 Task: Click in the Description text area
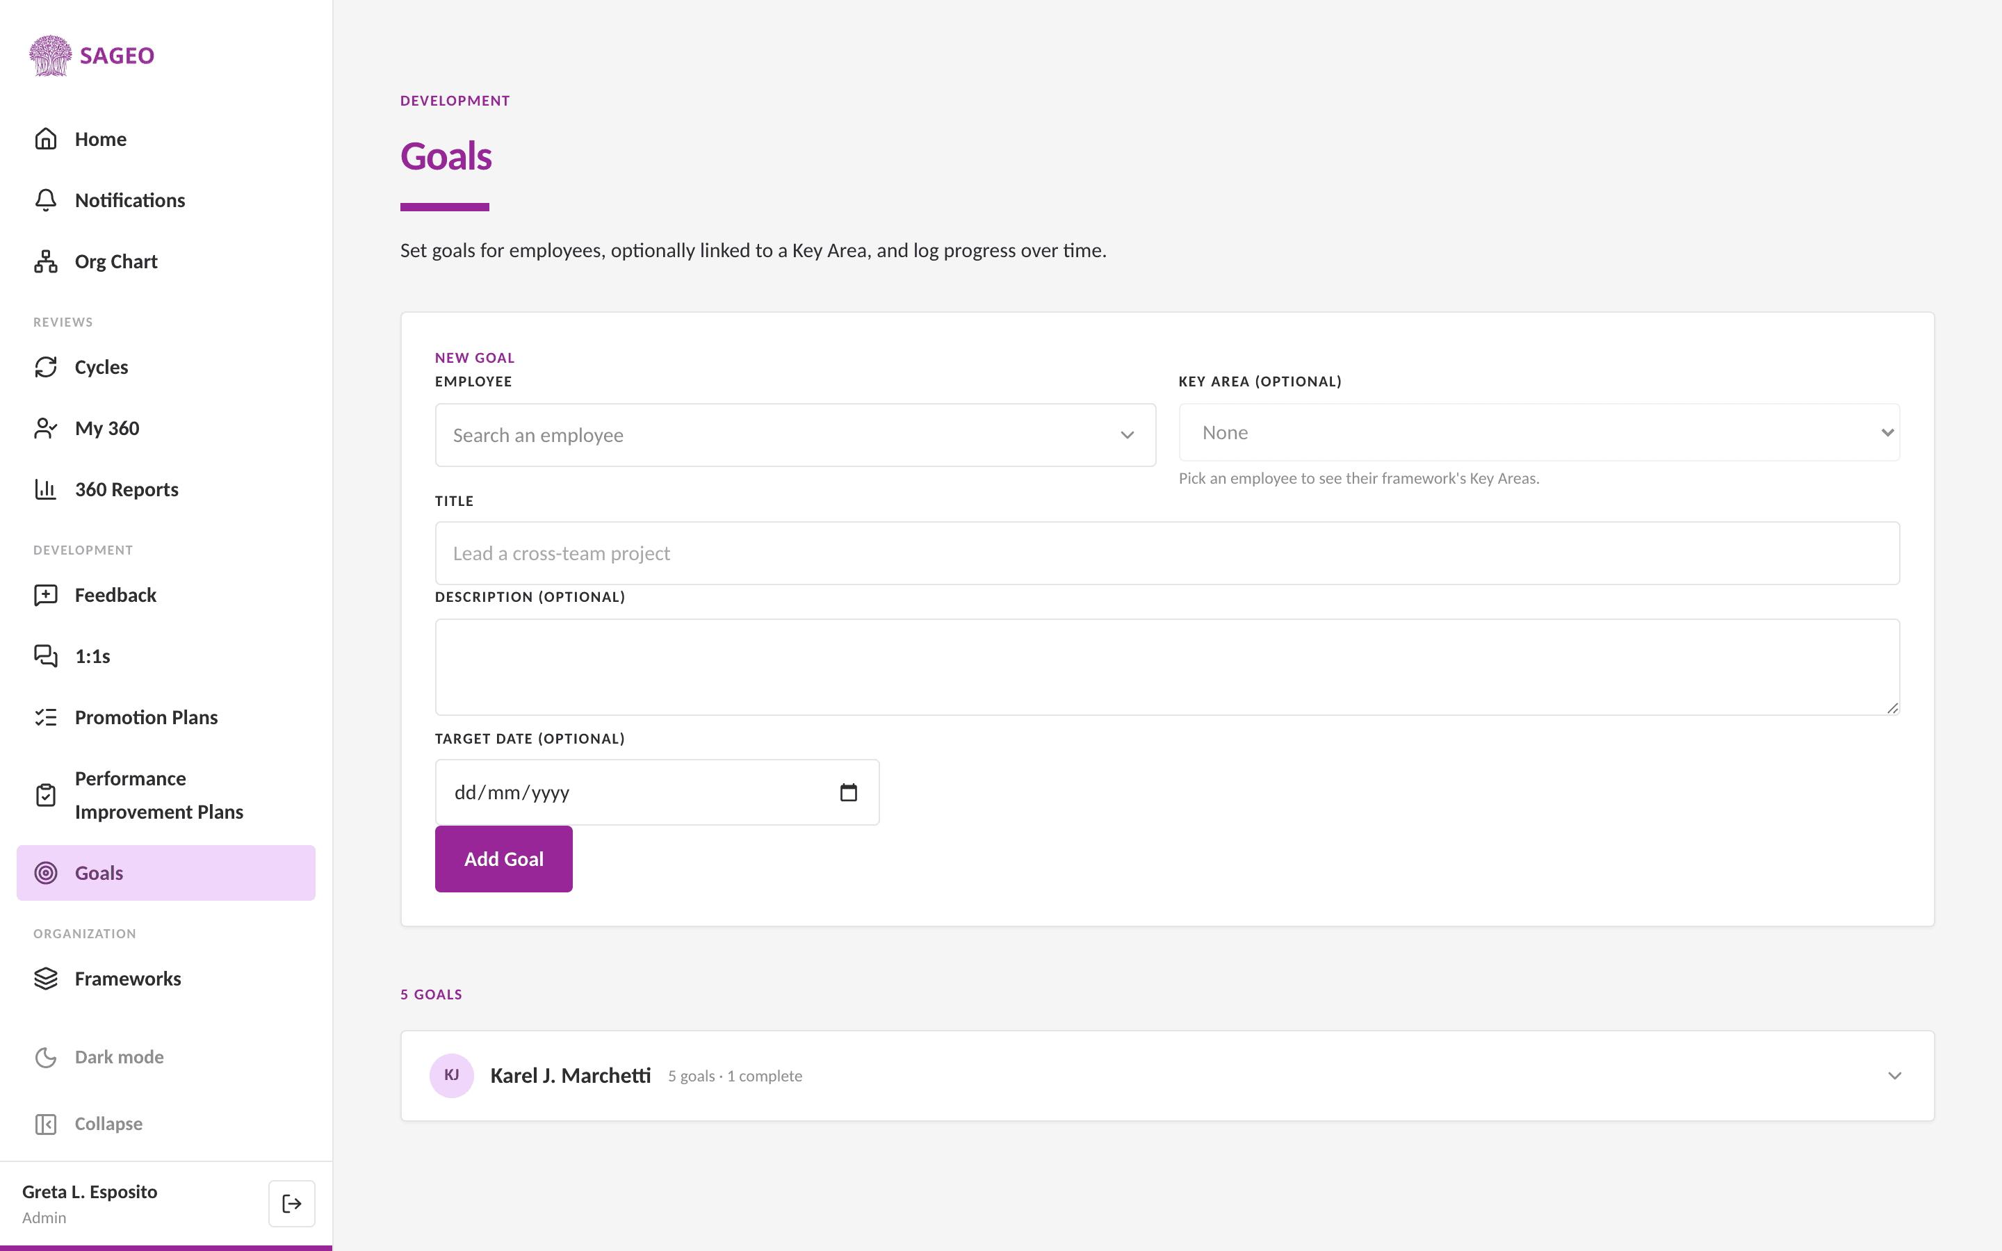click(1167, 667)
